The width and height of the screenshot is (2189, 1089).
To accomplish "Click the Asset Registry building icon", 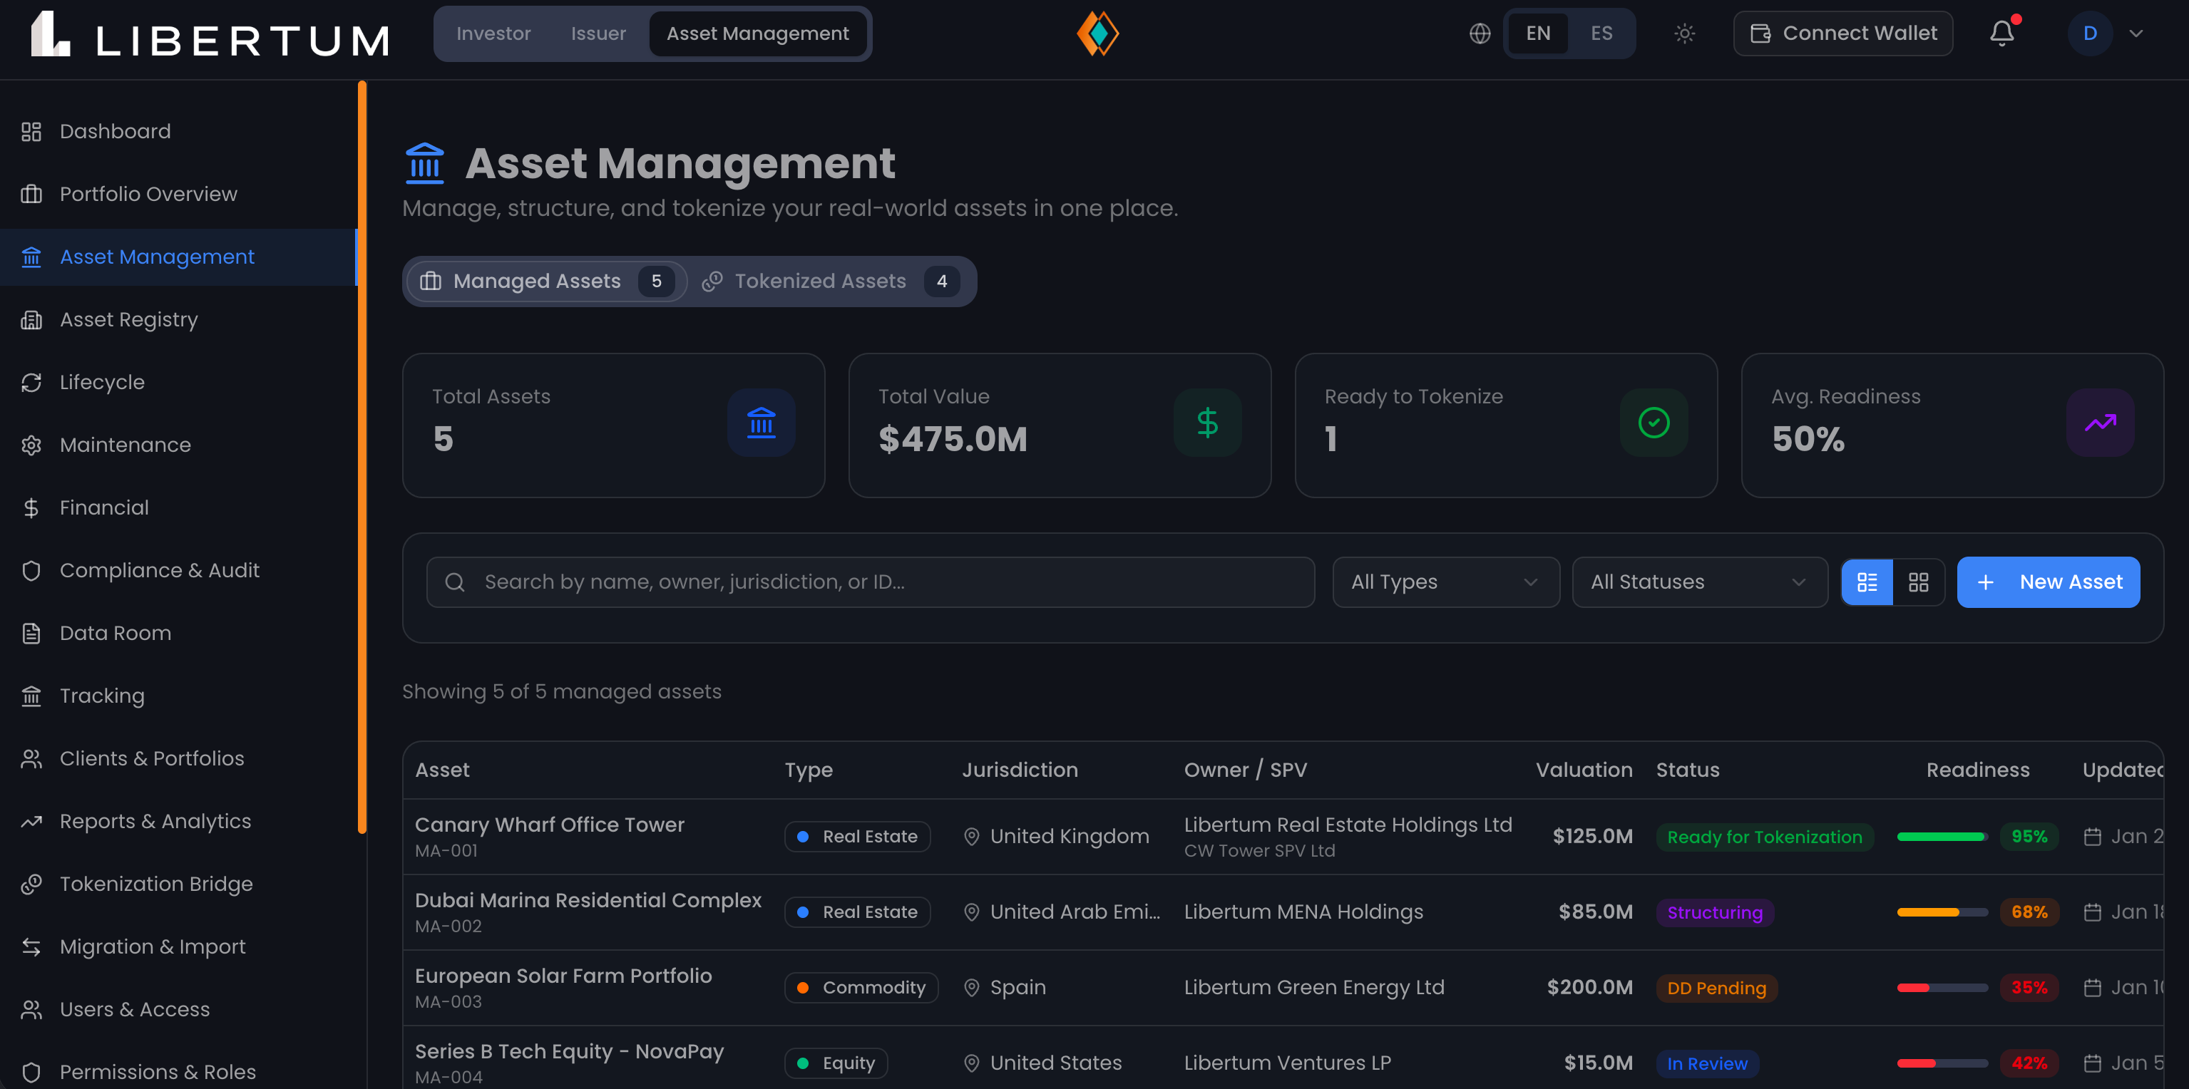I will [31, 320].
